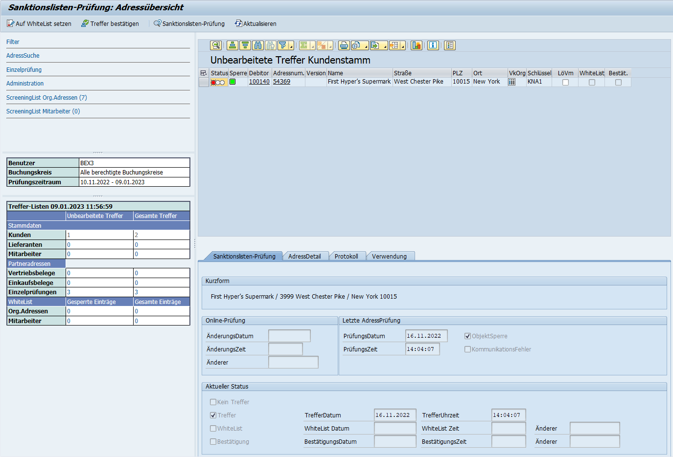Open the Protokoll tab
Viewport: 673px width, 457px height.
pos(346,256)
